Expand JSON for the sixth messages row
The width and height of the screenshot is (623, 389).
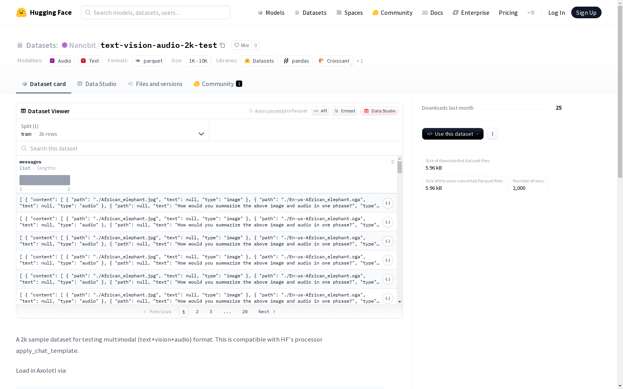coord(388,298)
